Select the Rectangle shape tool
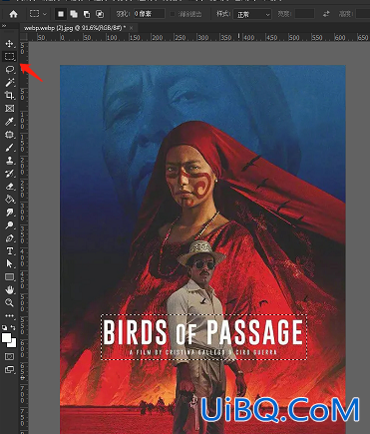Viewport: 370px width, 434px height. pyautogui.click(x=9, y=276)
